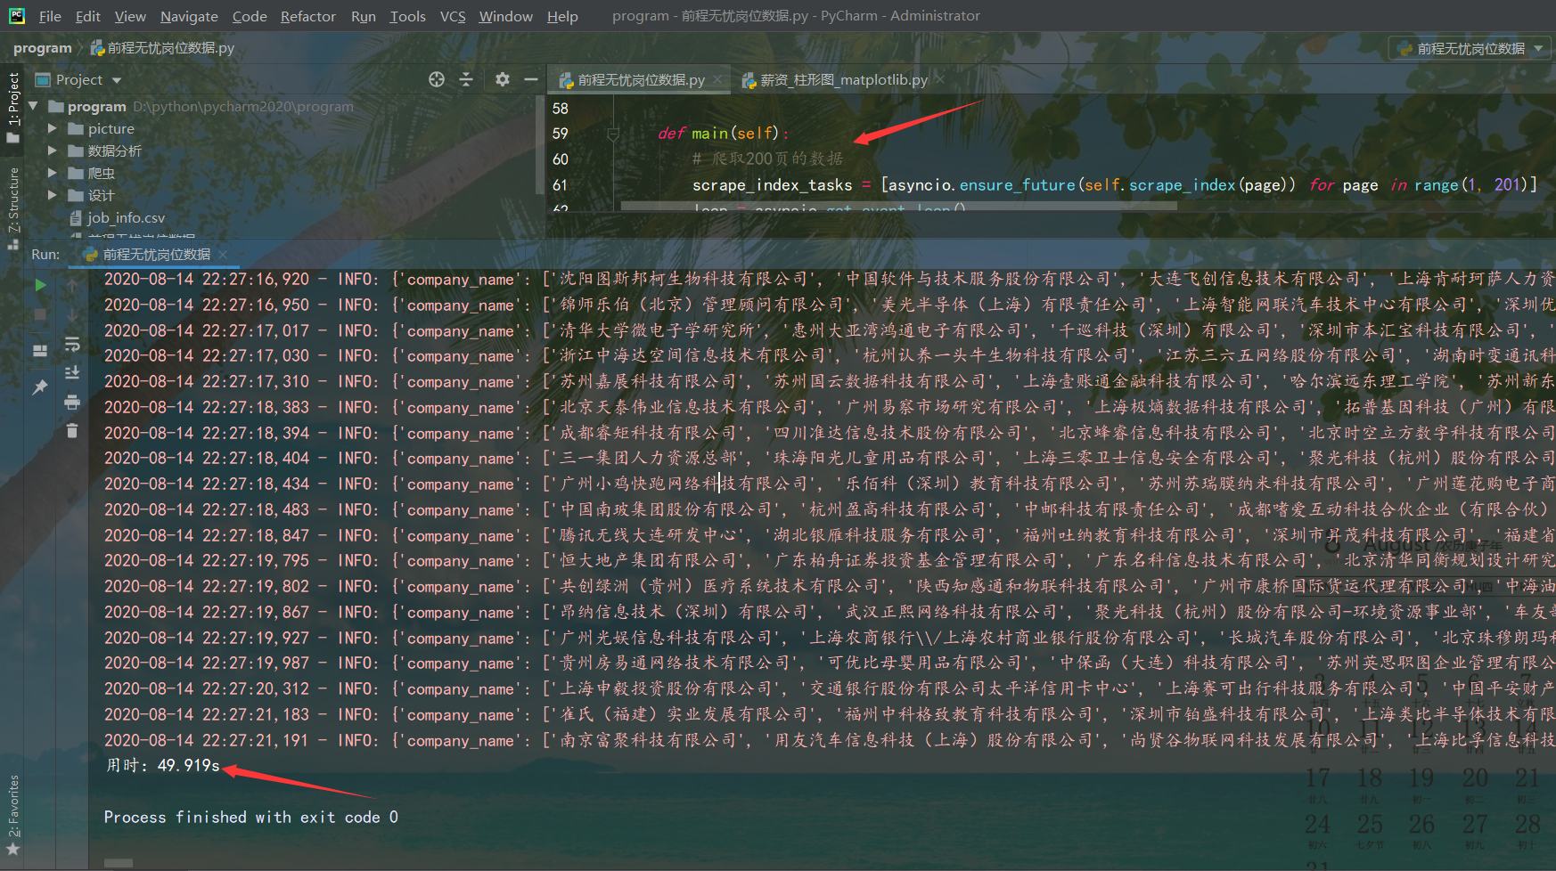
Task: Open the Edit menu
Action: coord(88,16)
